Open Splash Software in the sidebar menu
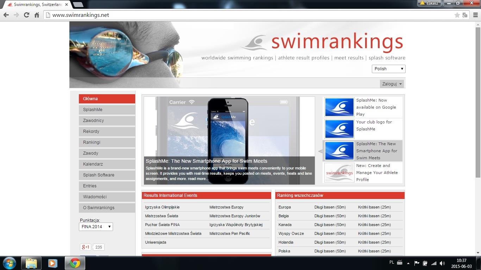 click(107, 175)
